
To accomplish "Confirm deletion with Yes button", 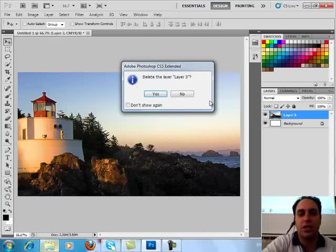I will pos(155,94).
